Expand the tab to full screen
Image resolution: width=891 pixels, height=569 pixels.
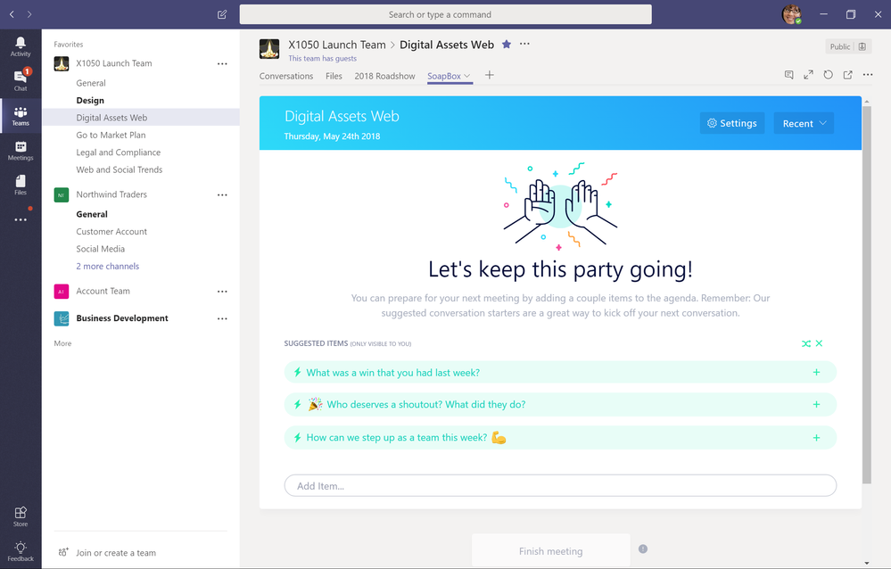[808, 74]
